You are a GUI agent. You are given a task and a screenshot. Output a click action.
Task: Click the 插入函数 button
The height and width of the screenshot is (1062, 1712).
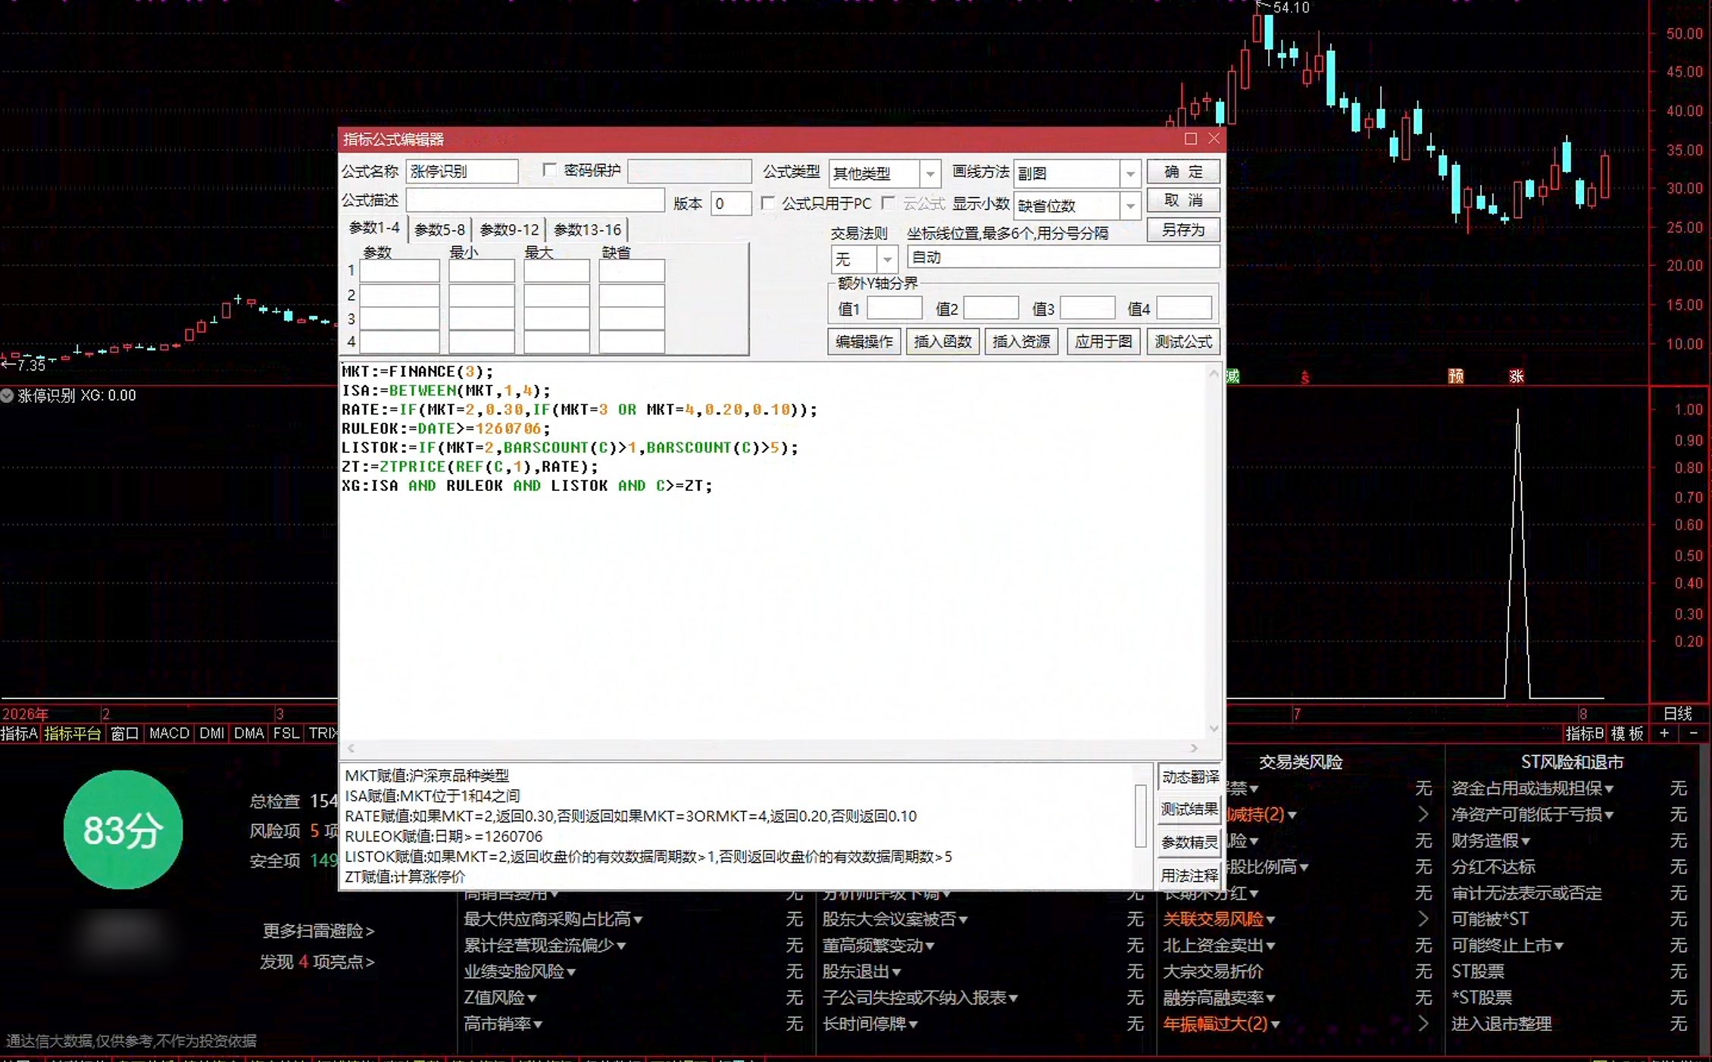[942, 342]
